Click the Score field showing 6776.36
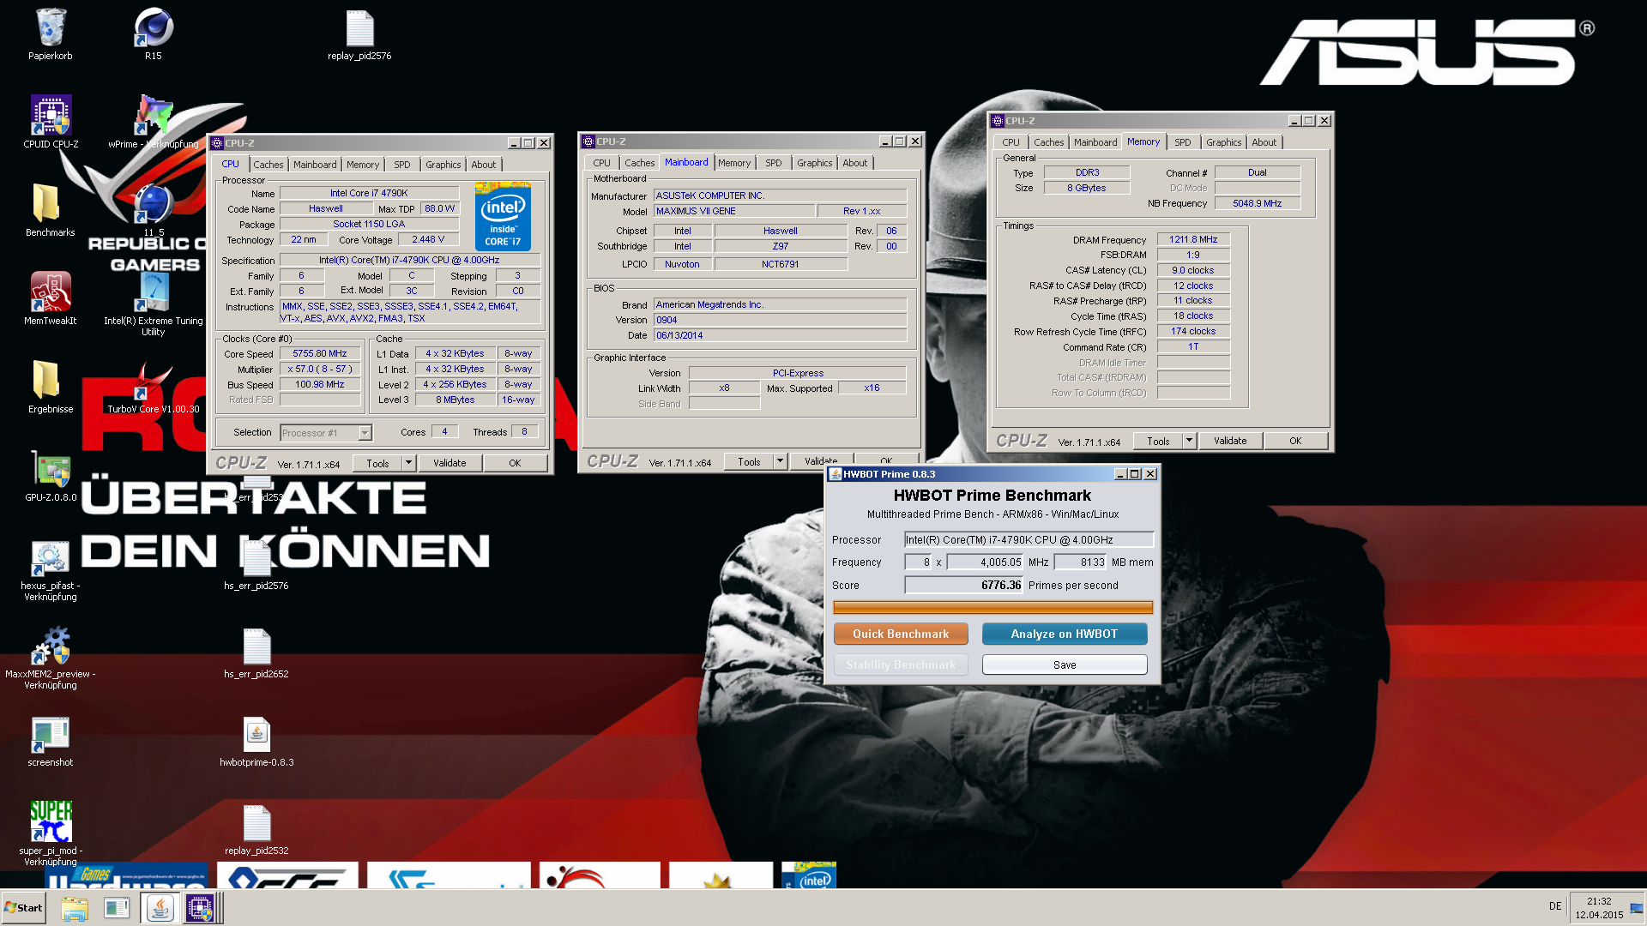The height and width of the screenshot is (926, 1647). (x=964, y=585)
